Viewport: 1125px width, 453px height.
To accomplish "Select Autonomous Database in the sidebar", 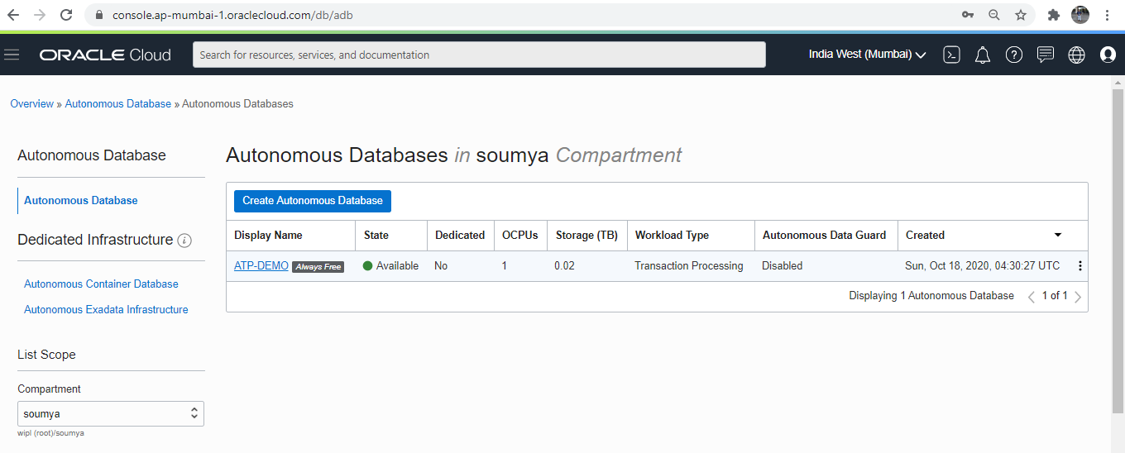I will [x=81, y=200].
